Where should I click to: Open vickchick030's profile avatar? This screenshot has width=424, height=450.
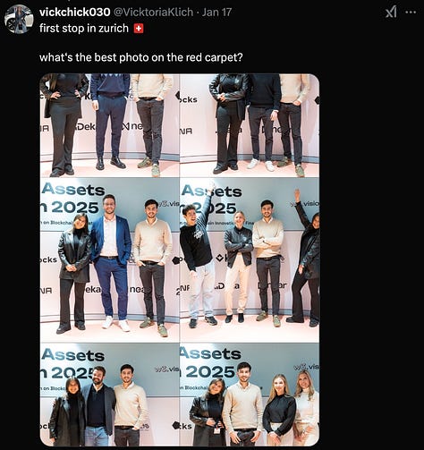(19, 19)
